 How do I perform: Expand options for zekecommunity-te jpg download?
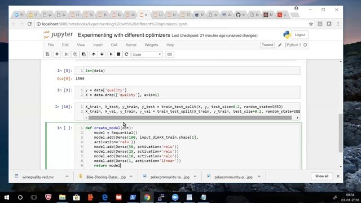tap(195, 176)
